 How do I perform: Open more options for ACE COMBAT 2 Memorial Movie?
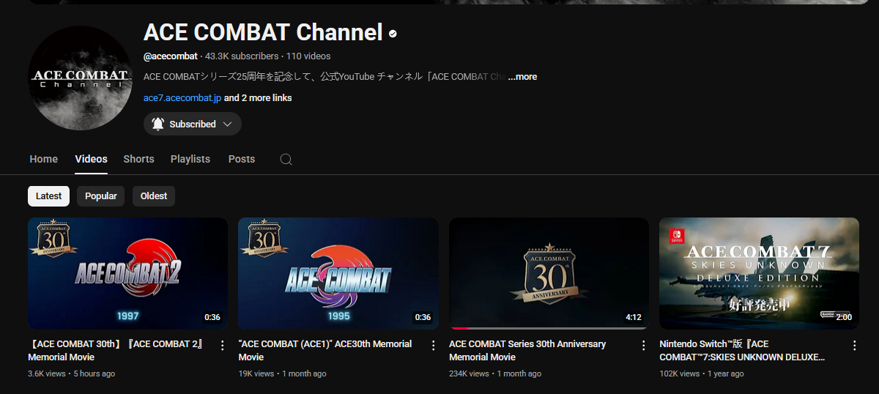(x=223, y=346)
